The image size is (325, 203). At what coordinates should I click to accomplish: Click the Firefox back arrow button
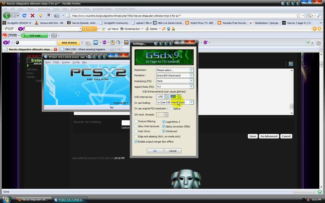tap(7, 16)
